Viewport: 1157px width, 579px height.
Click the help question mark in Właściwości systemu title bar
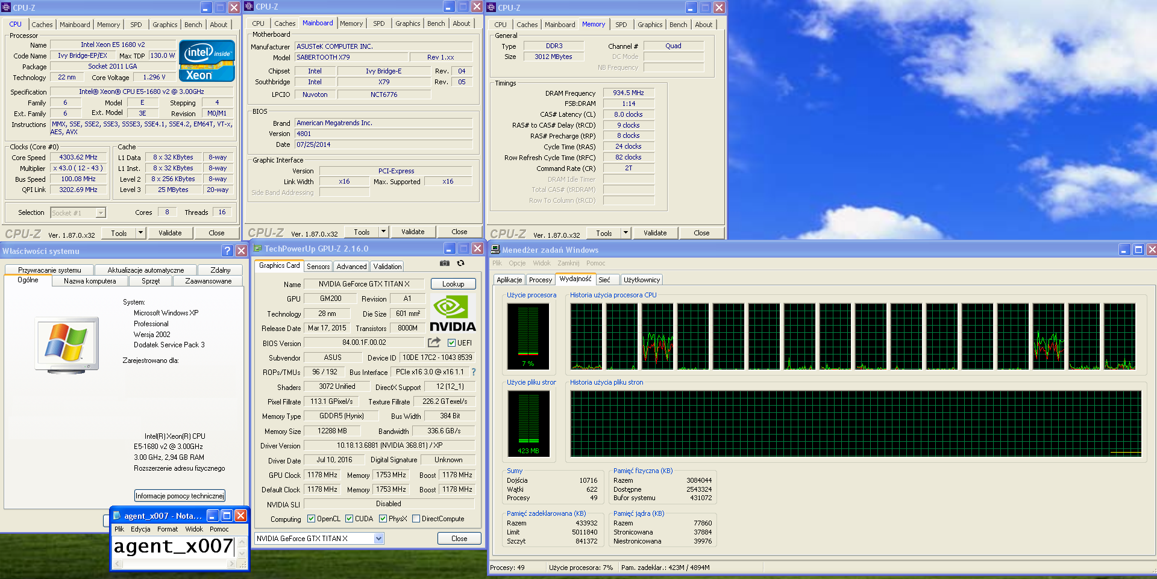point(227,251)
